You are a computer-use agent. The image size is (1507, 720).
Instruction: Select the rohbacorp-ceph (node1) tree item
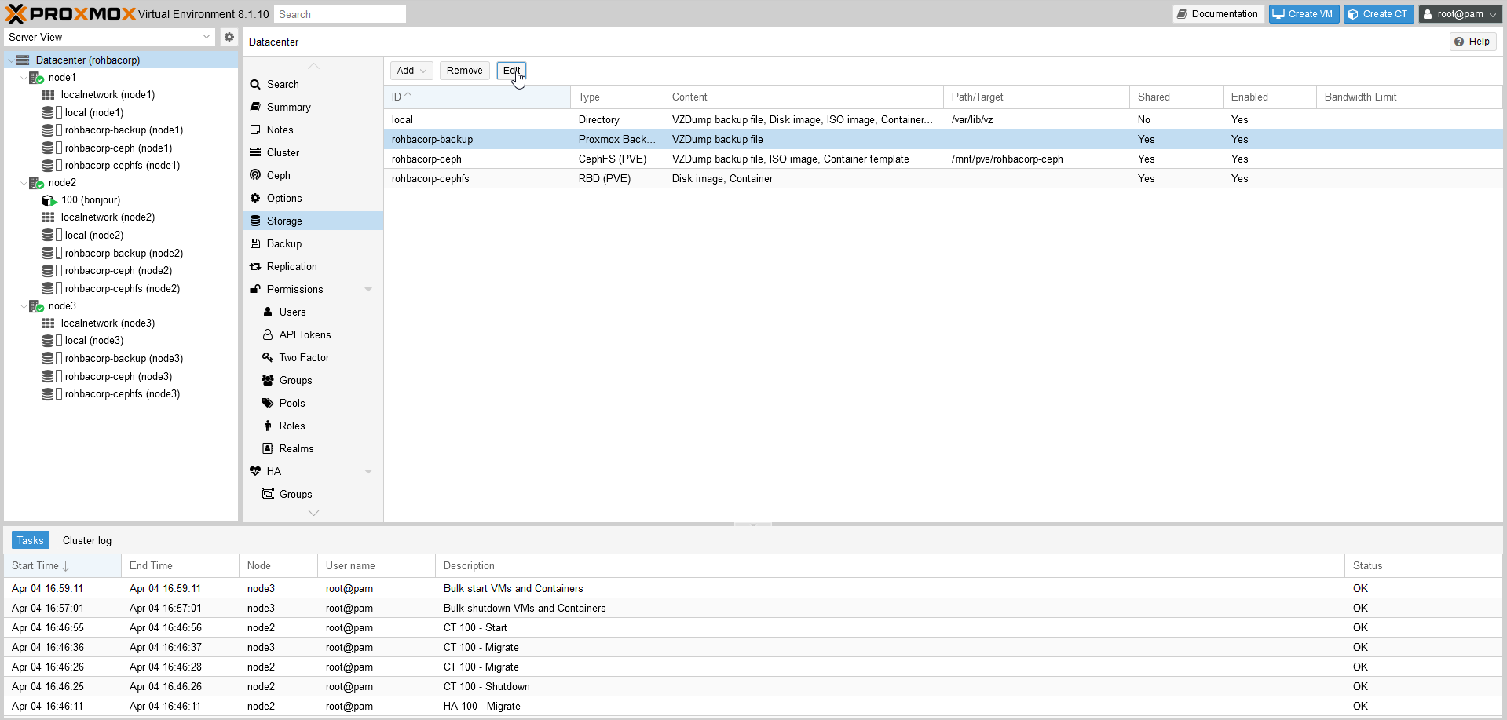(119, 148)
